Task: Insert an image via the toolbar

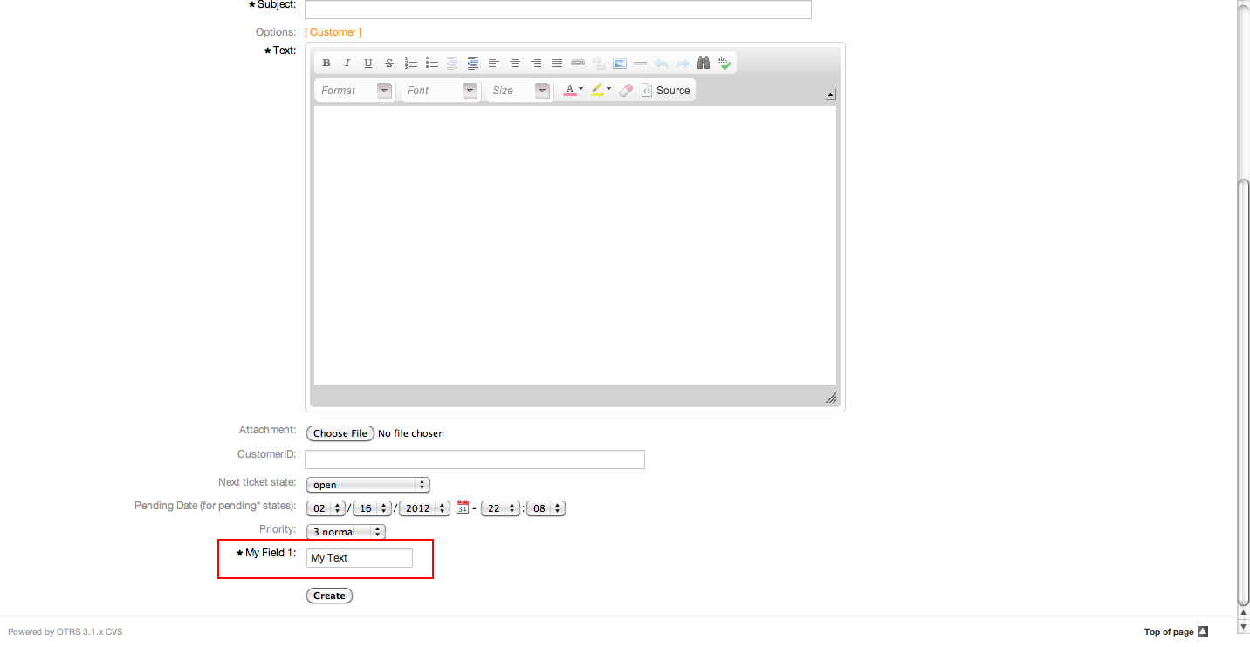Action: [x=620, y=63]
